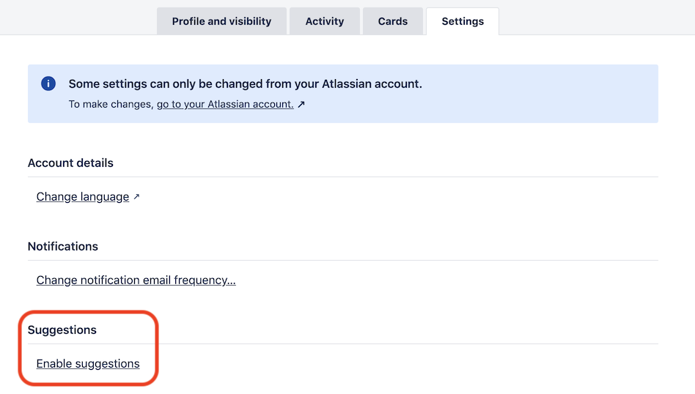Click the Notifications section heading
695x394 pixels.
click(63, 247)
